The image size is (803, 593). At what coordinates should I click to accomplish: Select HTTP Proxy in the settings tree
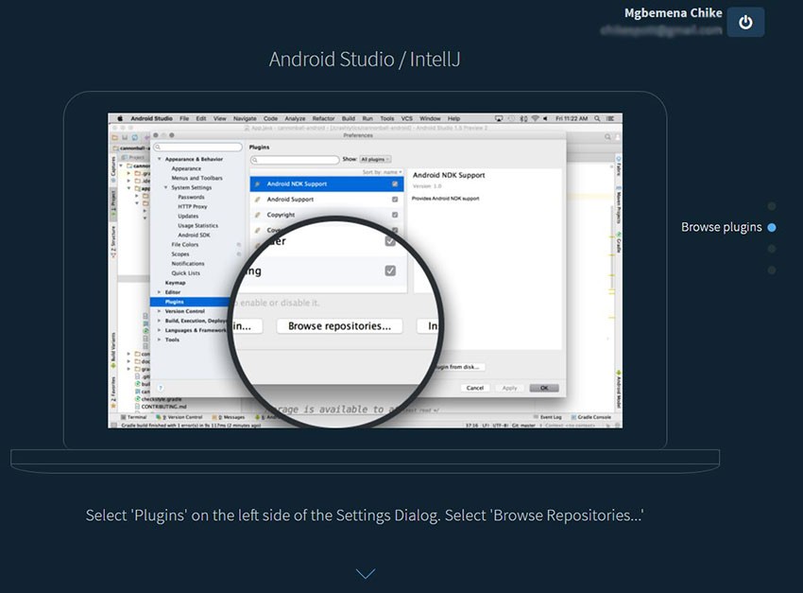pyautogui.click(x=193, y=206)
